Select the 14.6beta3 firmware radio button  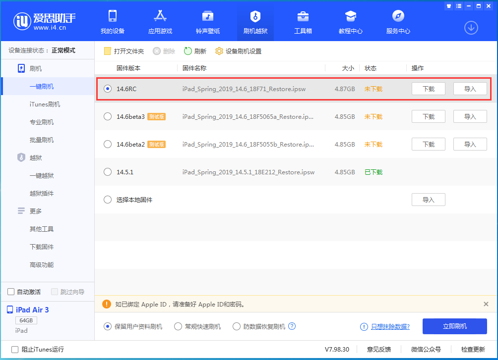point(108,116)
